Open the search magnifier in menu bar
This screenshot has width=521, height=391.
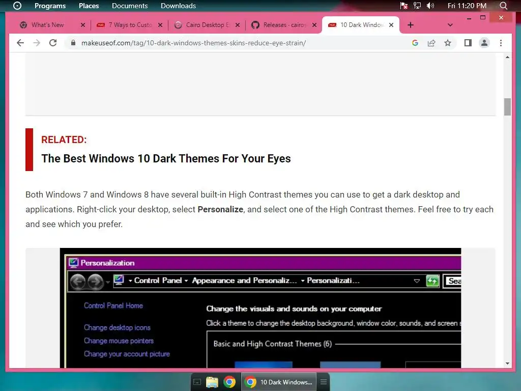click(x=503, y=6)
